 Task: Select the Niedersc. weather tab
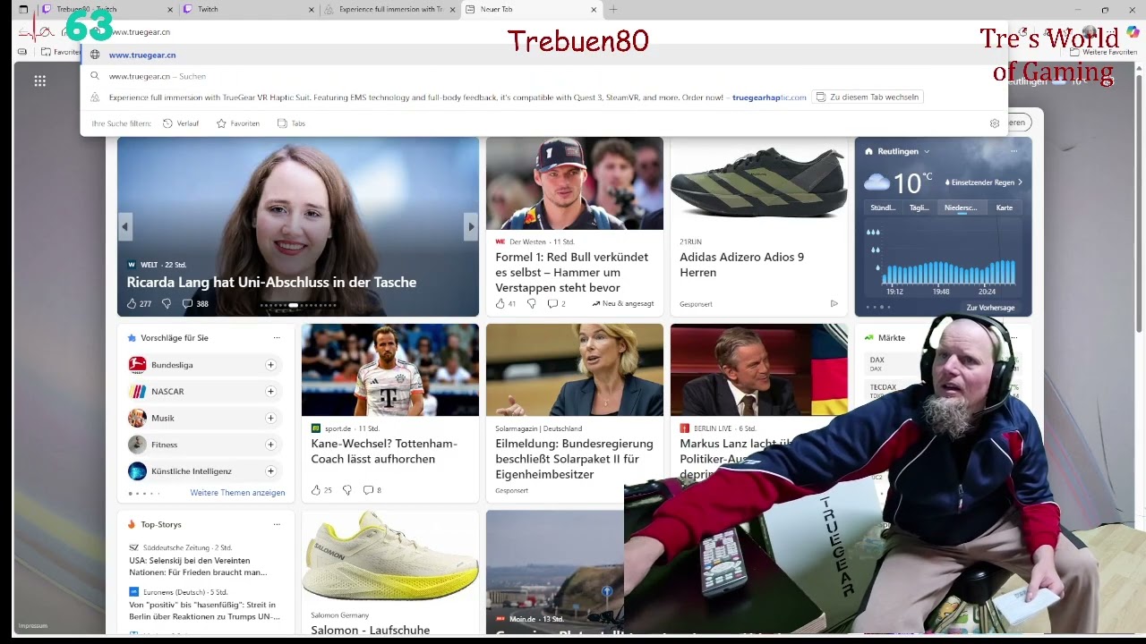point(961,208)
